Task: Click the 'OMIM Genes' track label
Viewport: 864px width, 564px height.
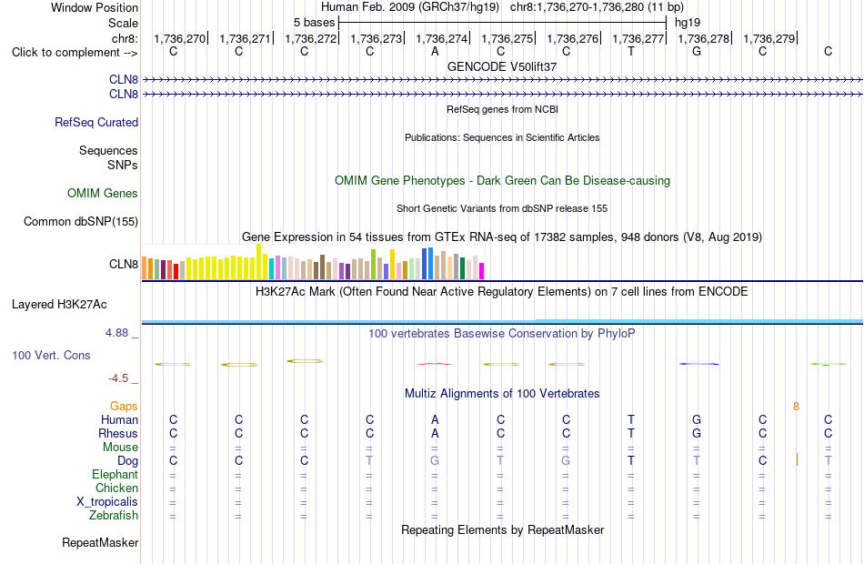Action: click(x=103, y=194)
